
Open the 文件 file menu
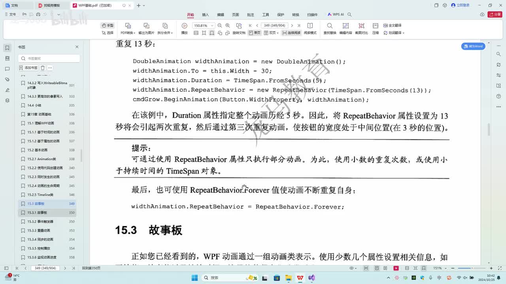[10, 15]
